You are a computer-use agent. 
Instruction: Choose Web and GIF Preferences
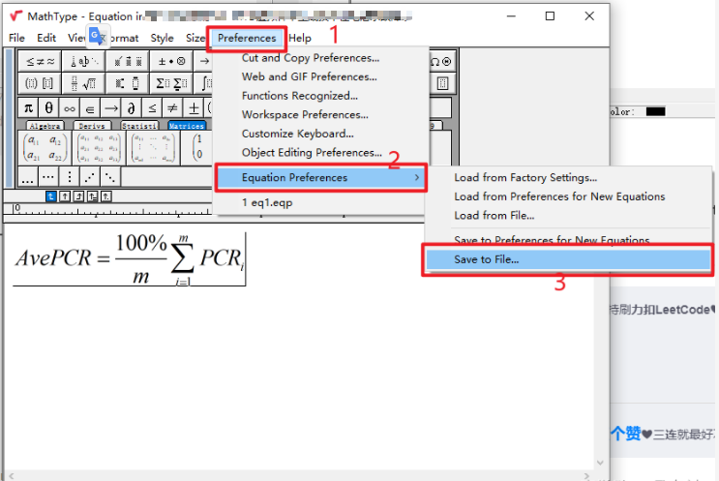pyautogui.click(x=309, y=76)
